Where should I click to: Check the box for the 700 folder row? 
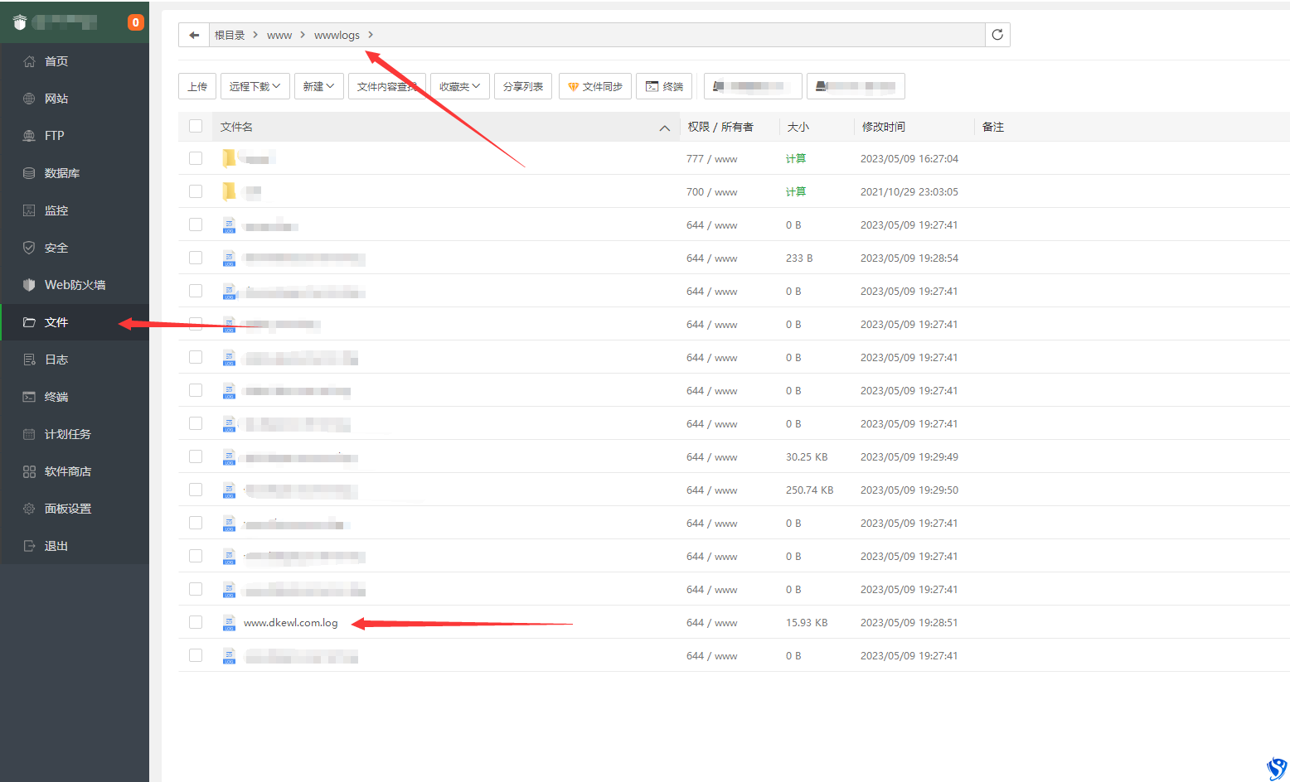click(196, 191)
